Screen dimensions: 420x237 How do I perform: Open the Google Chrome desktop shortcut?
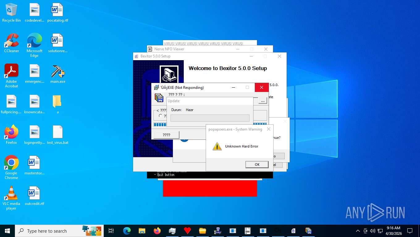11,168
